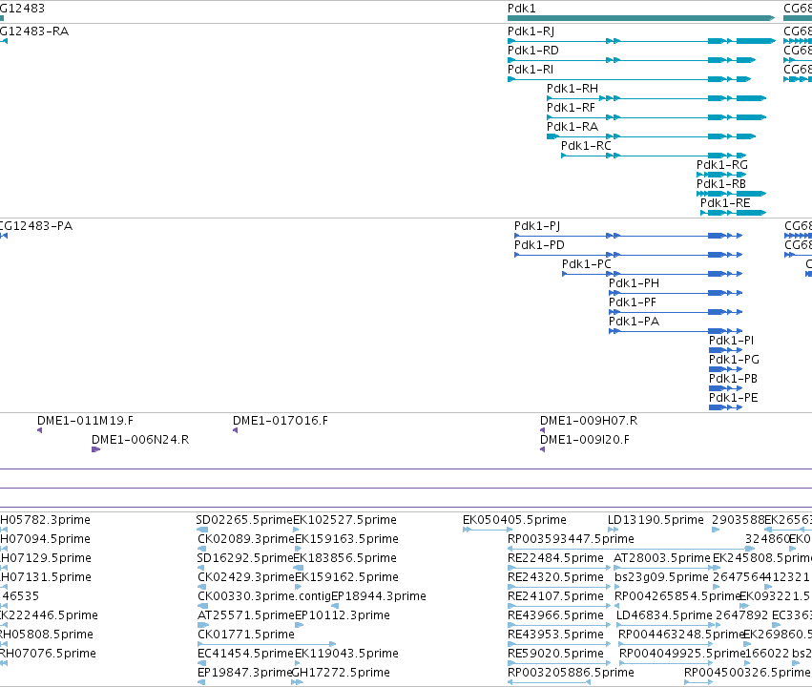Click the Pdk1-PD protein label
This screenshot has width=812, height=687.
tap(539, 245)
